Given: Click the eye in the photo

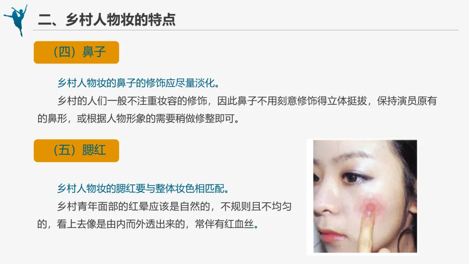Looking at the screenshot, I should (x=353, y=177).
